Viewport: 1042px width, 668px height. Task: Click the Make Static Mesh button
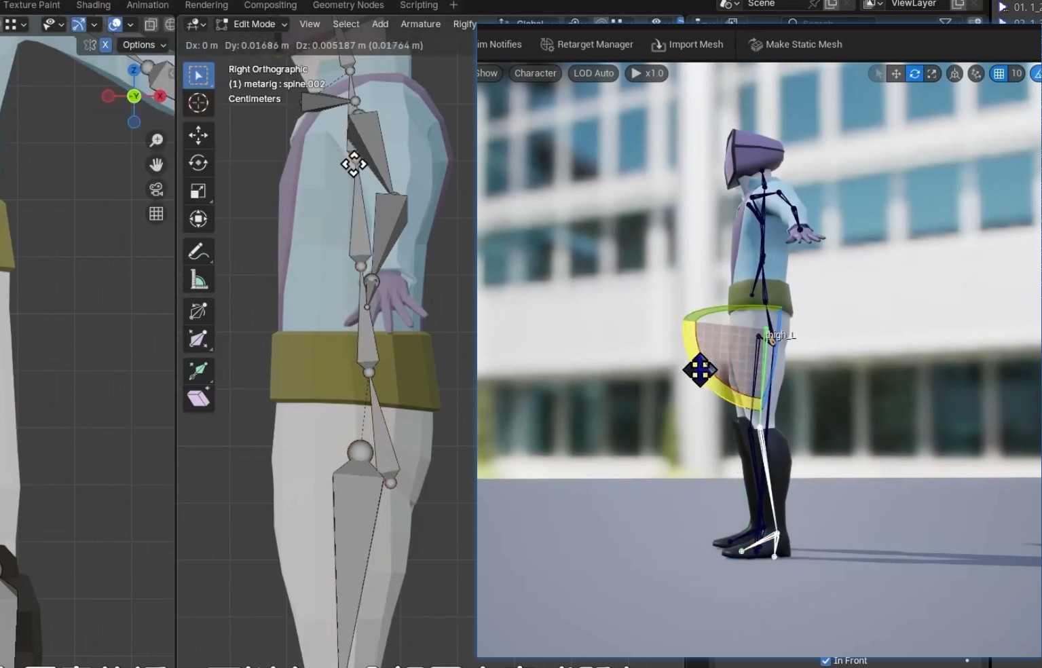(795, 45)
